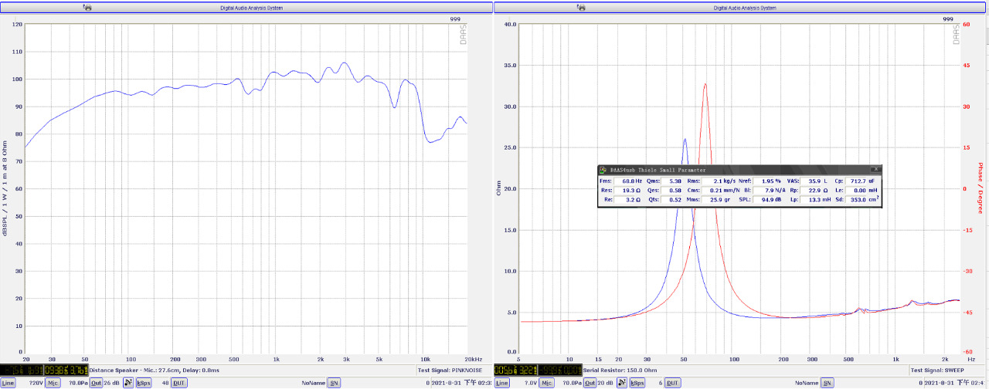
Task: Click the kSps button in the left window
Action: click(x=144, y=383)
